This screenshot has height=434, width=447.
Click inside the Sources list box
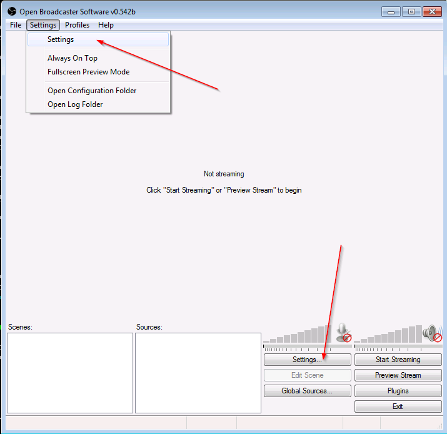tap(198, 373)
